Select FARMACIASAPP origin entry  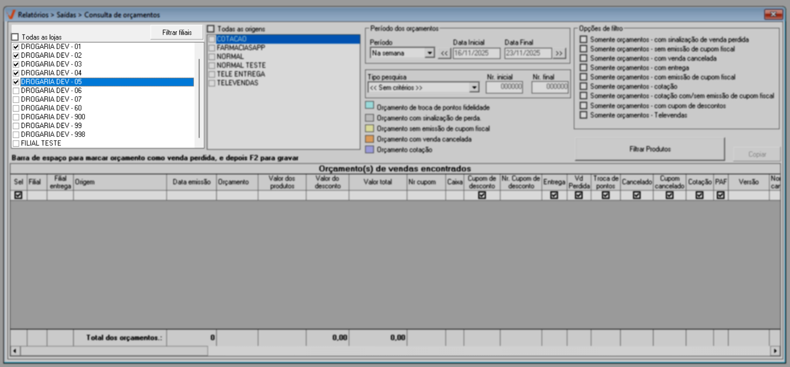[240, 48]
